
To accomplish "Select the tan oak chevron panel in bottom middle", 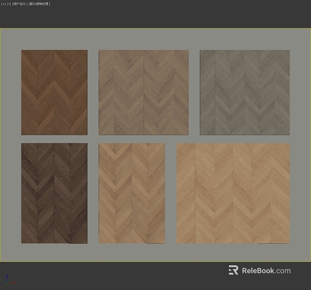I will click(x=131, y=193).
